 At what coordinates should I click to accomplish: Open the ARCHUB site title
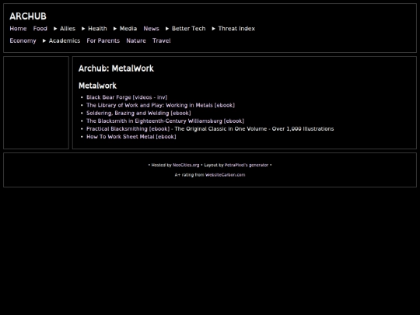tap(28, 16)
